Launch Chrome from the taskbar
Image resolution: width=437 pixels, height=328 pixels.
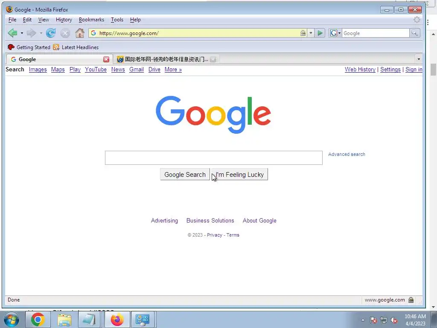[x=38, y=319]
